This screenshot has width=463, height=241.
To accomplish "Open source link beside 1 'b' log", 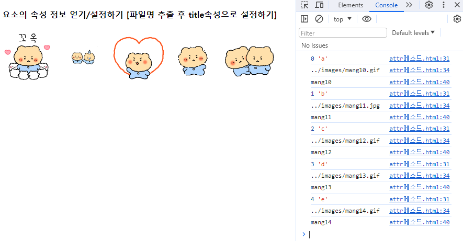I will tap(419, 94).
